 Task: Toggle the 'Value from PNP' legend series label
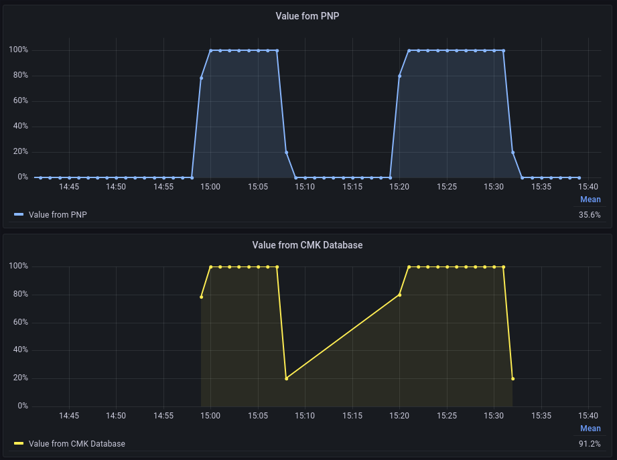[58, 215]
